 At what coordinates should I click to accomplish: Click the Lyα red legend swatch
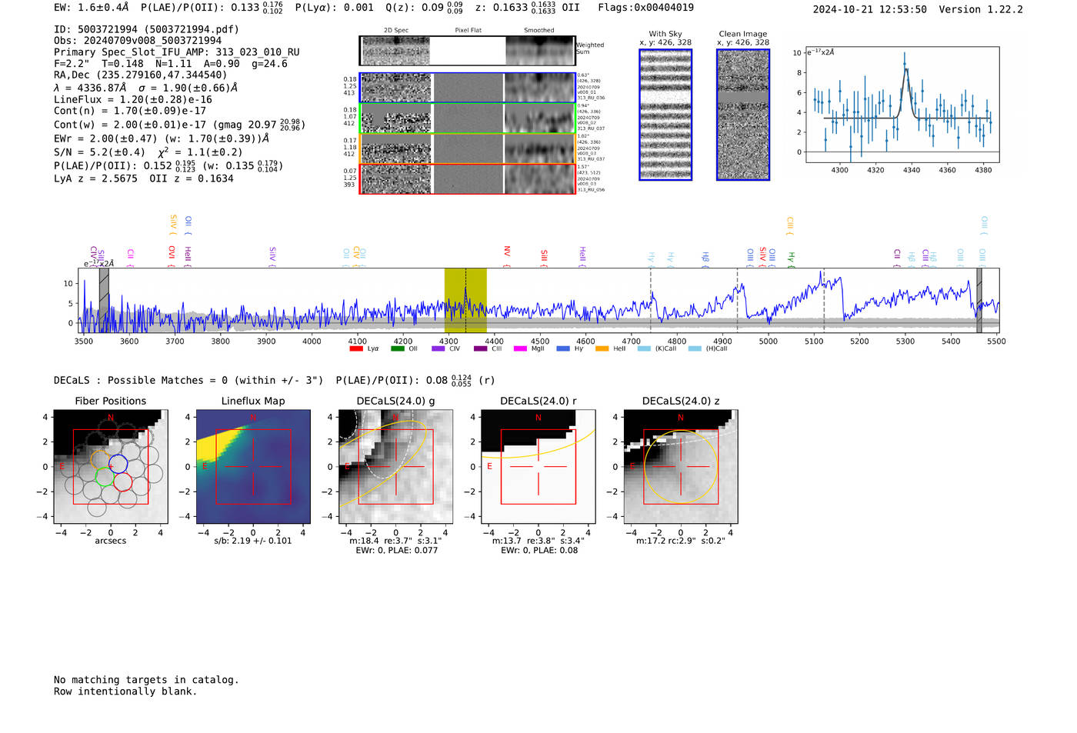pos(355,349)
